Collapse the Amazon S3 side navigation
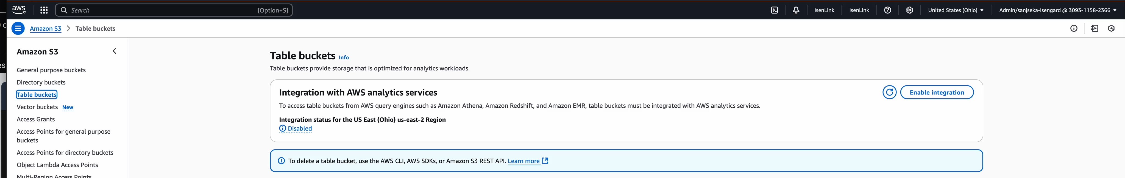This screenshot has height=178, width=1125. [115, 51]
